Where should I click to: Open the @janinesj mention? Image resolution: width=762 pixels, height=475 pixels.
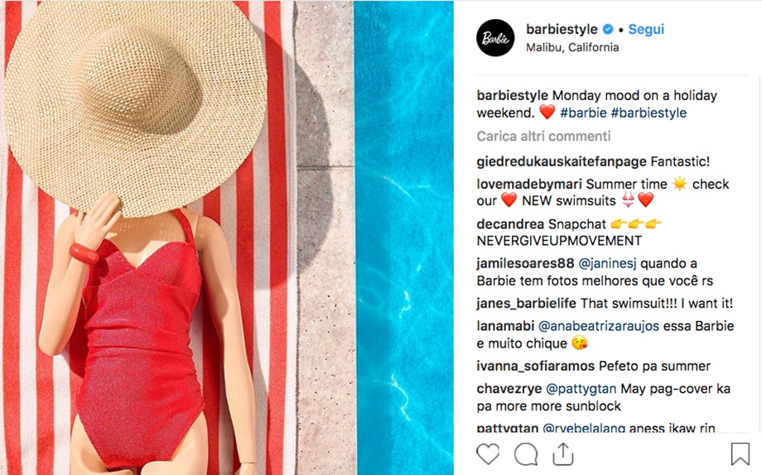tap(607, 264)
